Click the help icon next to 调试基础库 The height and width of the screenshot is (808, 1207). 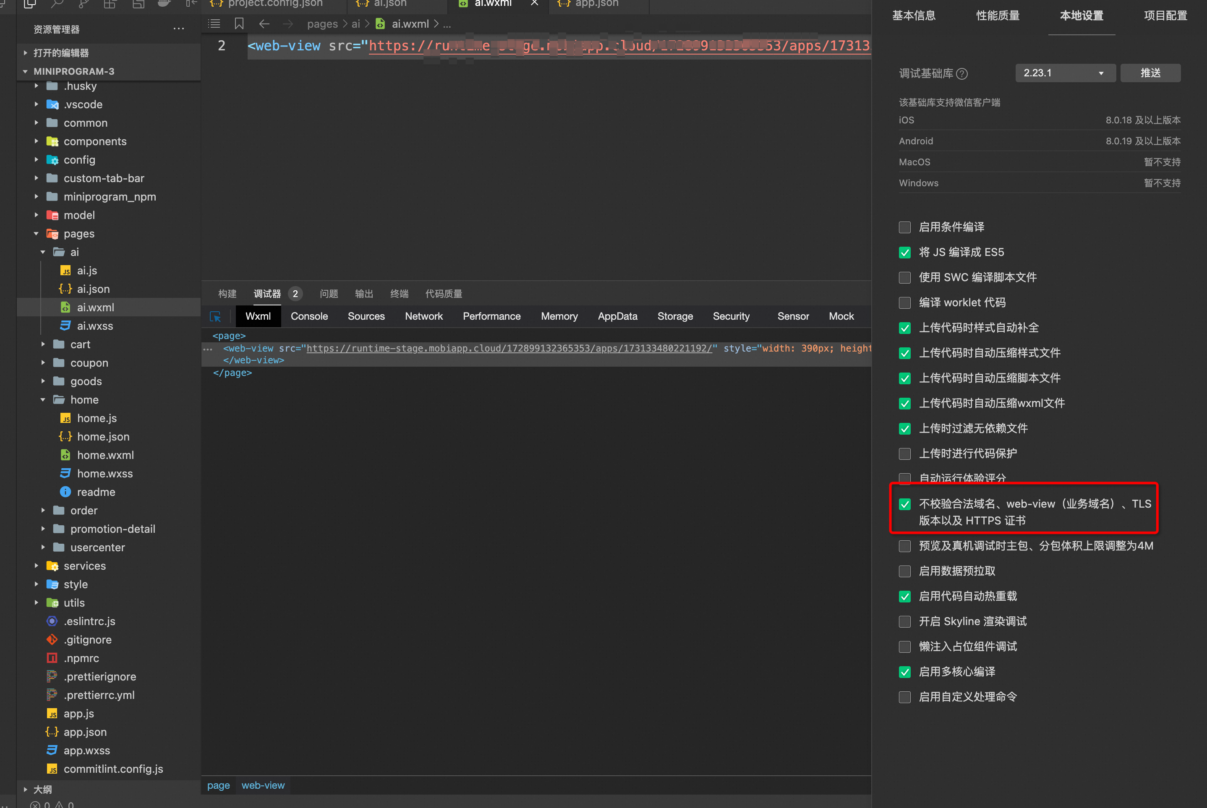pos(961,74)
